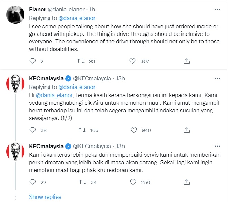
Task: Expand thread with Show replies
Action: (x=45, y=197)
